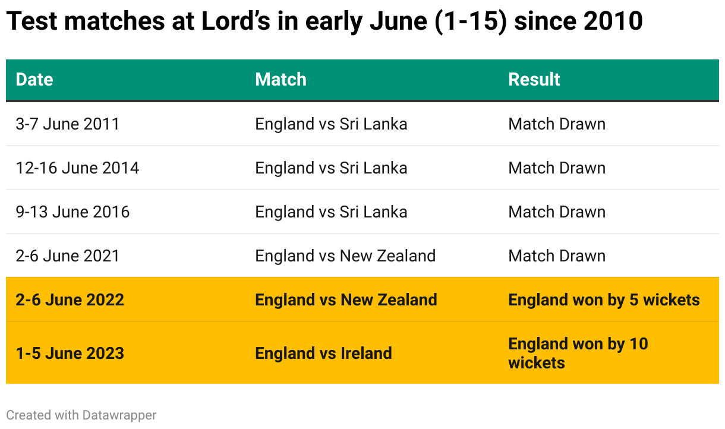The width and height of the screenshot is (725, 429).
Task: Select the 3-7 June 2011 date cell
Action: [68, 124]
